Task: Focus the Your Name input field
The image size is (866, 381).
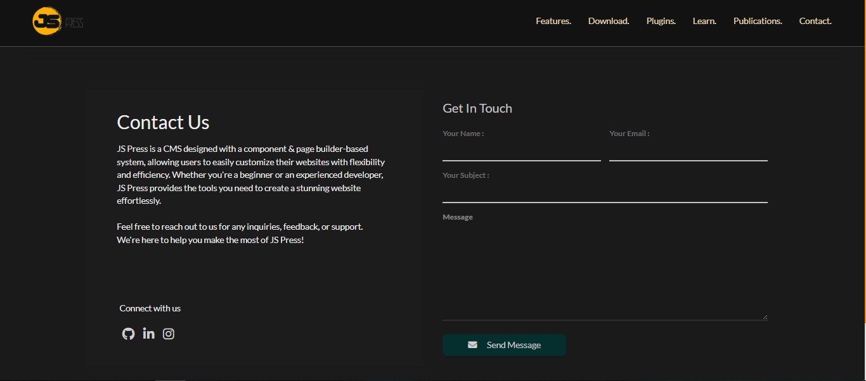Action: point(521,151)
